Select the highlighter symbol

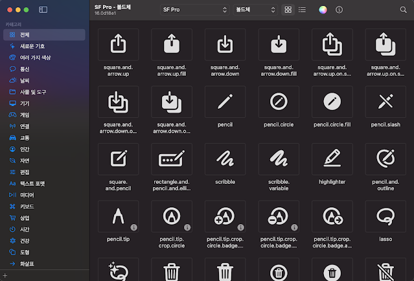[x=332, y=159]
